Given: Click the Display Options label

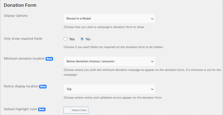Looking at the screenshot, I should [x=16, y=16].
